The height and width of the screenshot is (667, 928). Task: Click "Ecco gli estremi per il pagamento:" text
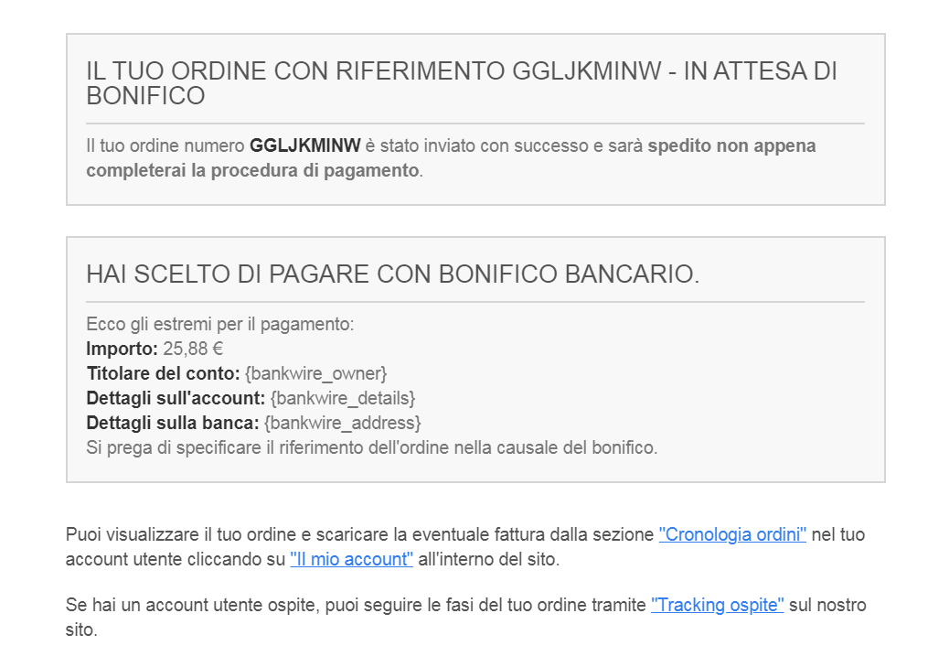[220, 324]
